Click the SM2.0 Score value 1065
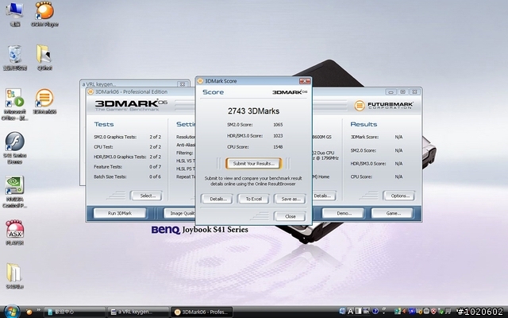This screenshot has height=318, width=508. [278, 125]
